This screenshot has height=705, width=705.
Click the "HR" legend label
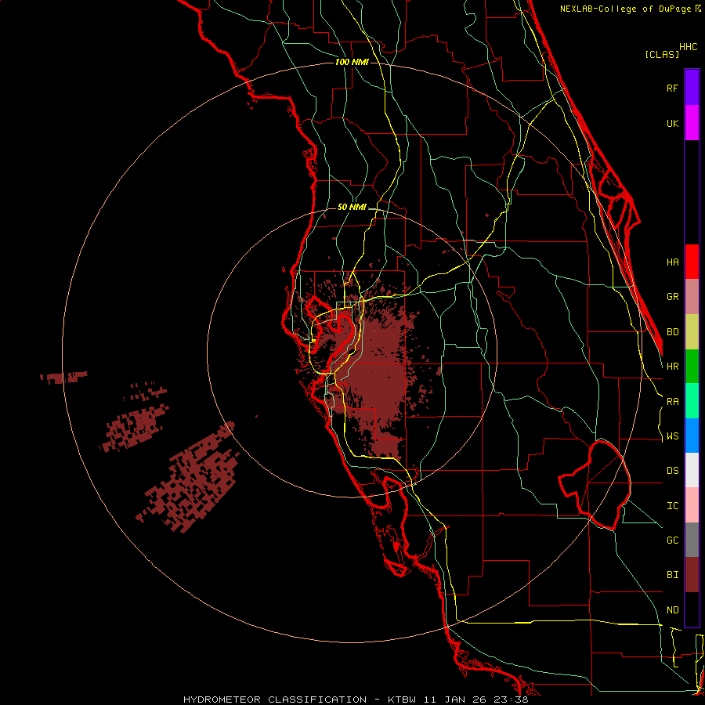click(672, 367)
